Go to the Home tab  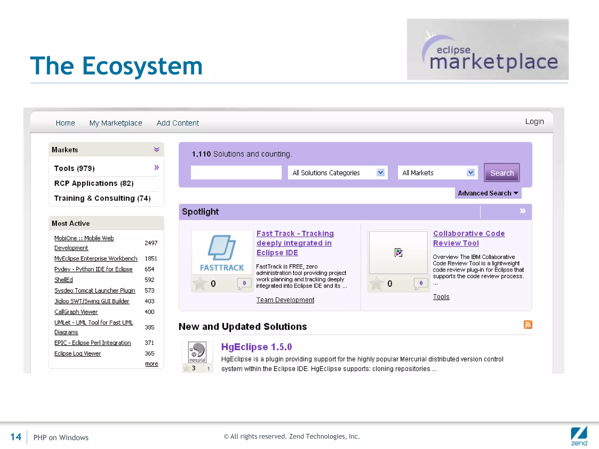coord(65,123)
